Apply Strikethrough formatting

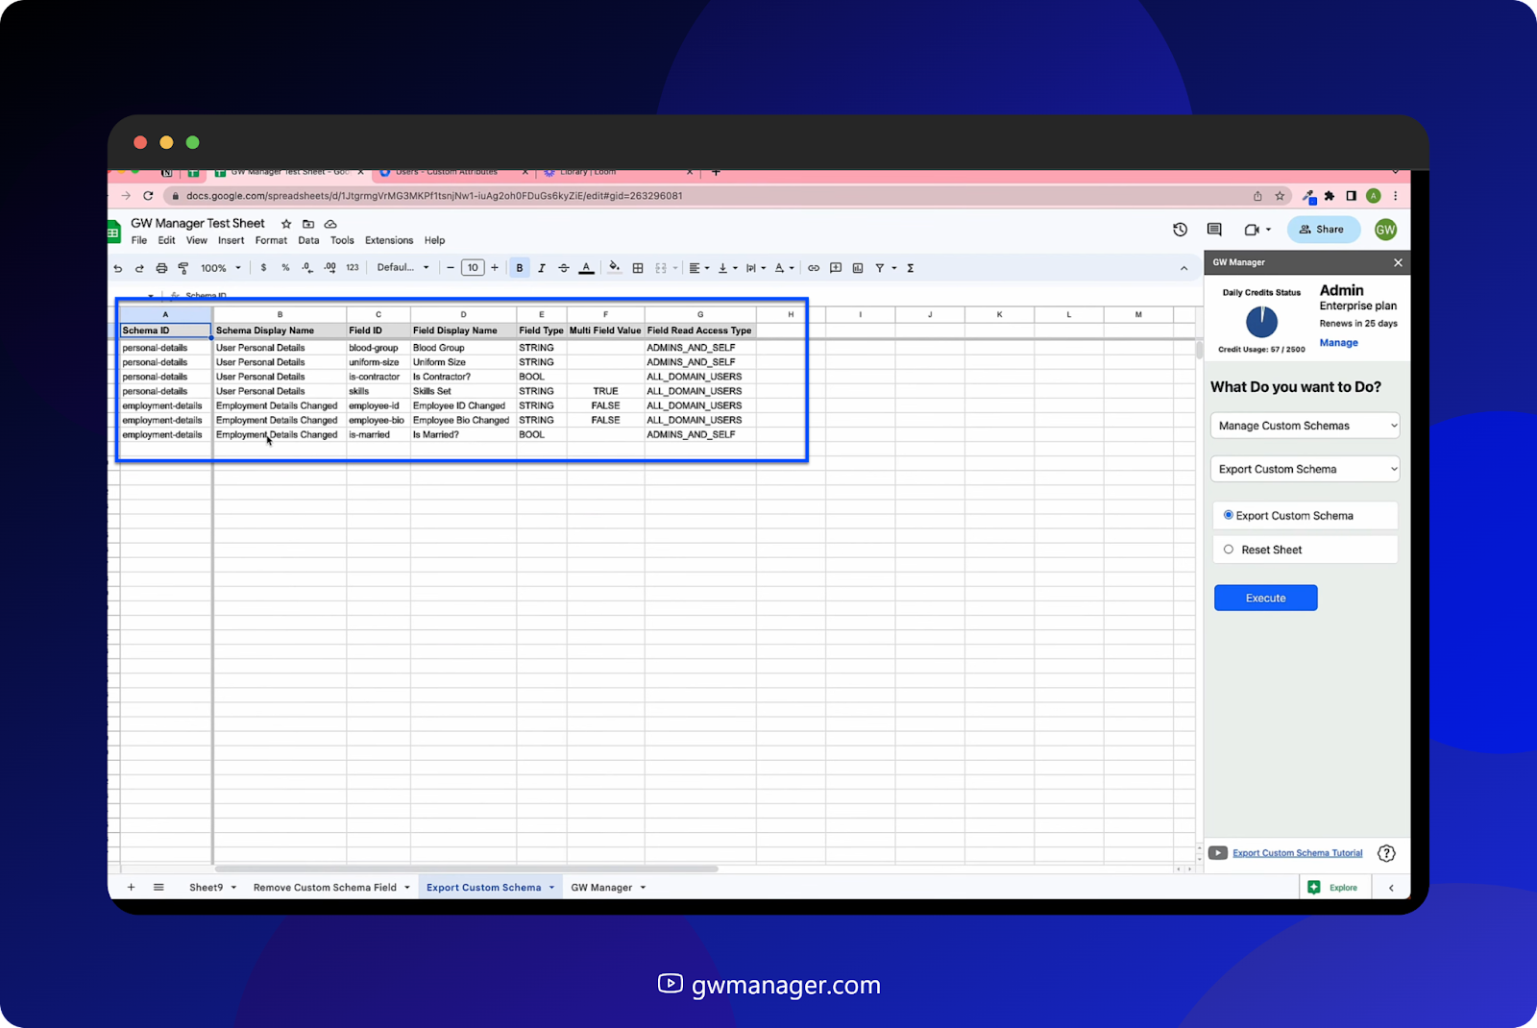point(564,268)
